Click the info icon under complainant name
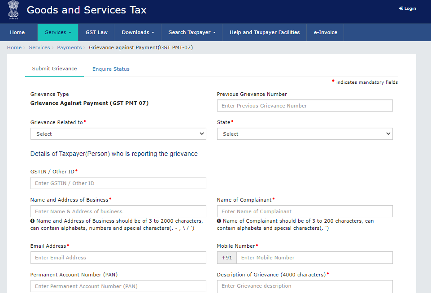Viewport: 431px width, 293px height. pyautogui.click(x=219, y=221)
